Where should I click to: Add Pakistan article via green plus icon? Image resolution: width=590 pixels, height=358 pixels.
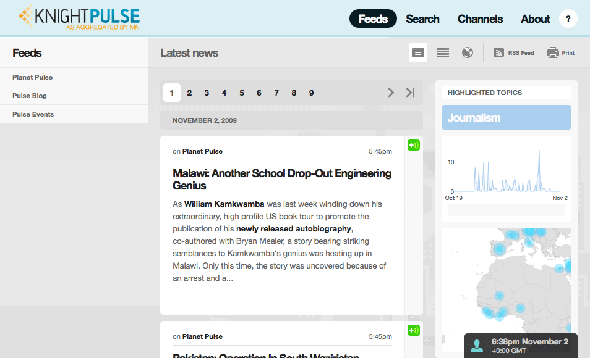pyautogui.click(x=414, y=330)
